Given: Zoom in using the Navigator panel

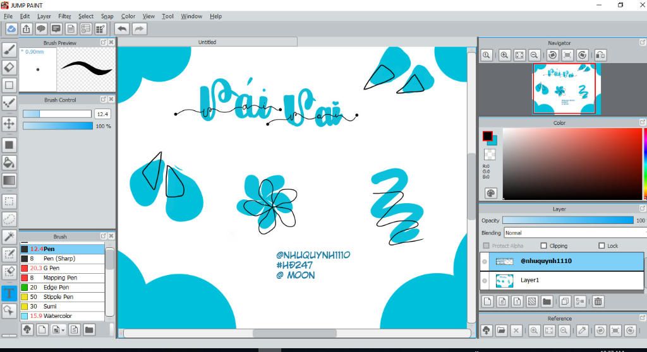Looking at the screenshot, I should (x=504, y=55).
